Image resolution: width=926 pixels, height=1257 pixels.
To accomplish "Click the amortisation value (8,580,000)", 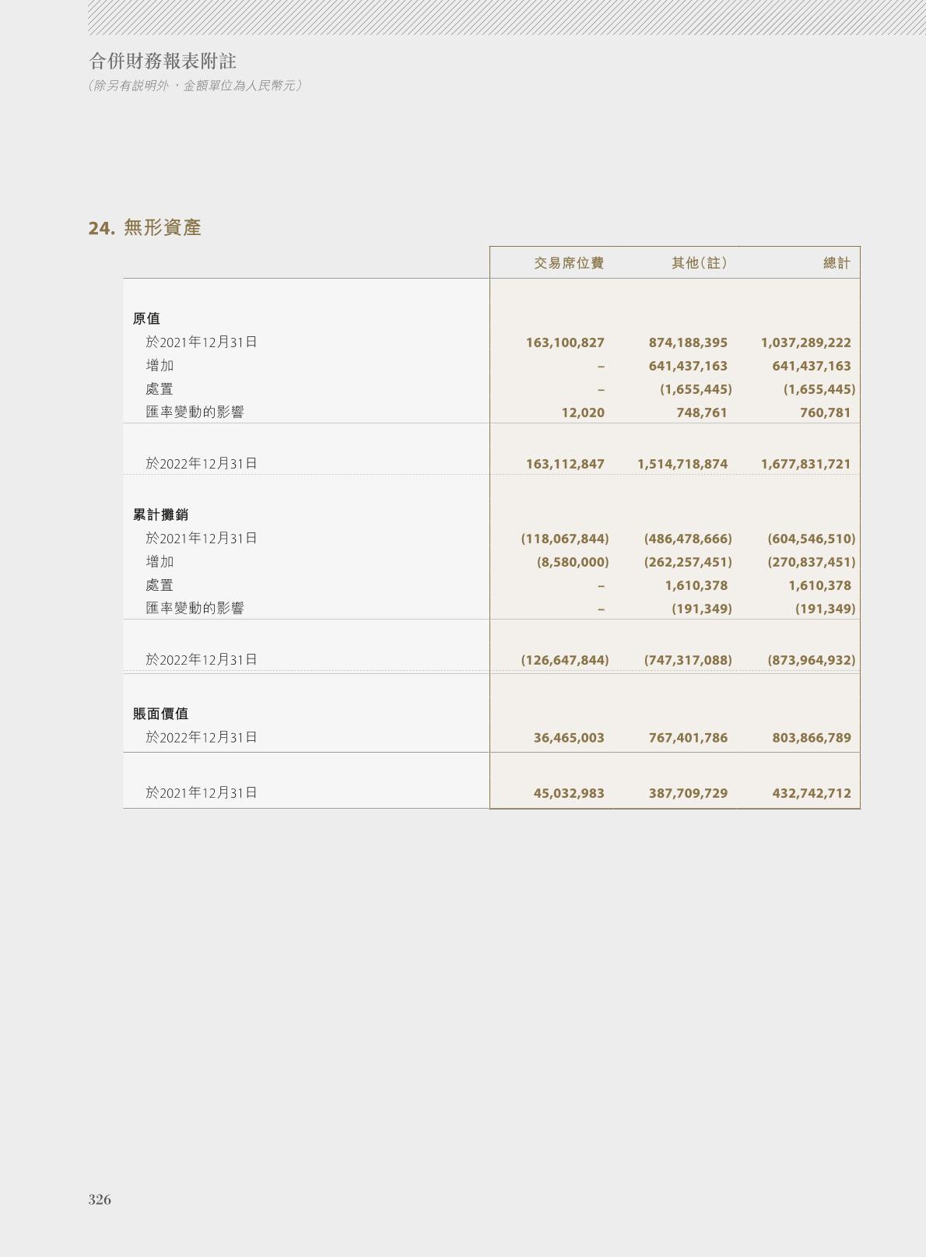I will 573,562.
